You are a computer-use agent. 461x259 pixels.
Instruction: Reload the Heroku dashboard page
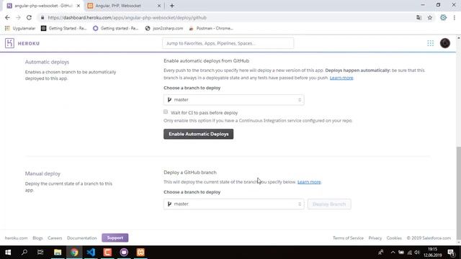pos(29,17)
